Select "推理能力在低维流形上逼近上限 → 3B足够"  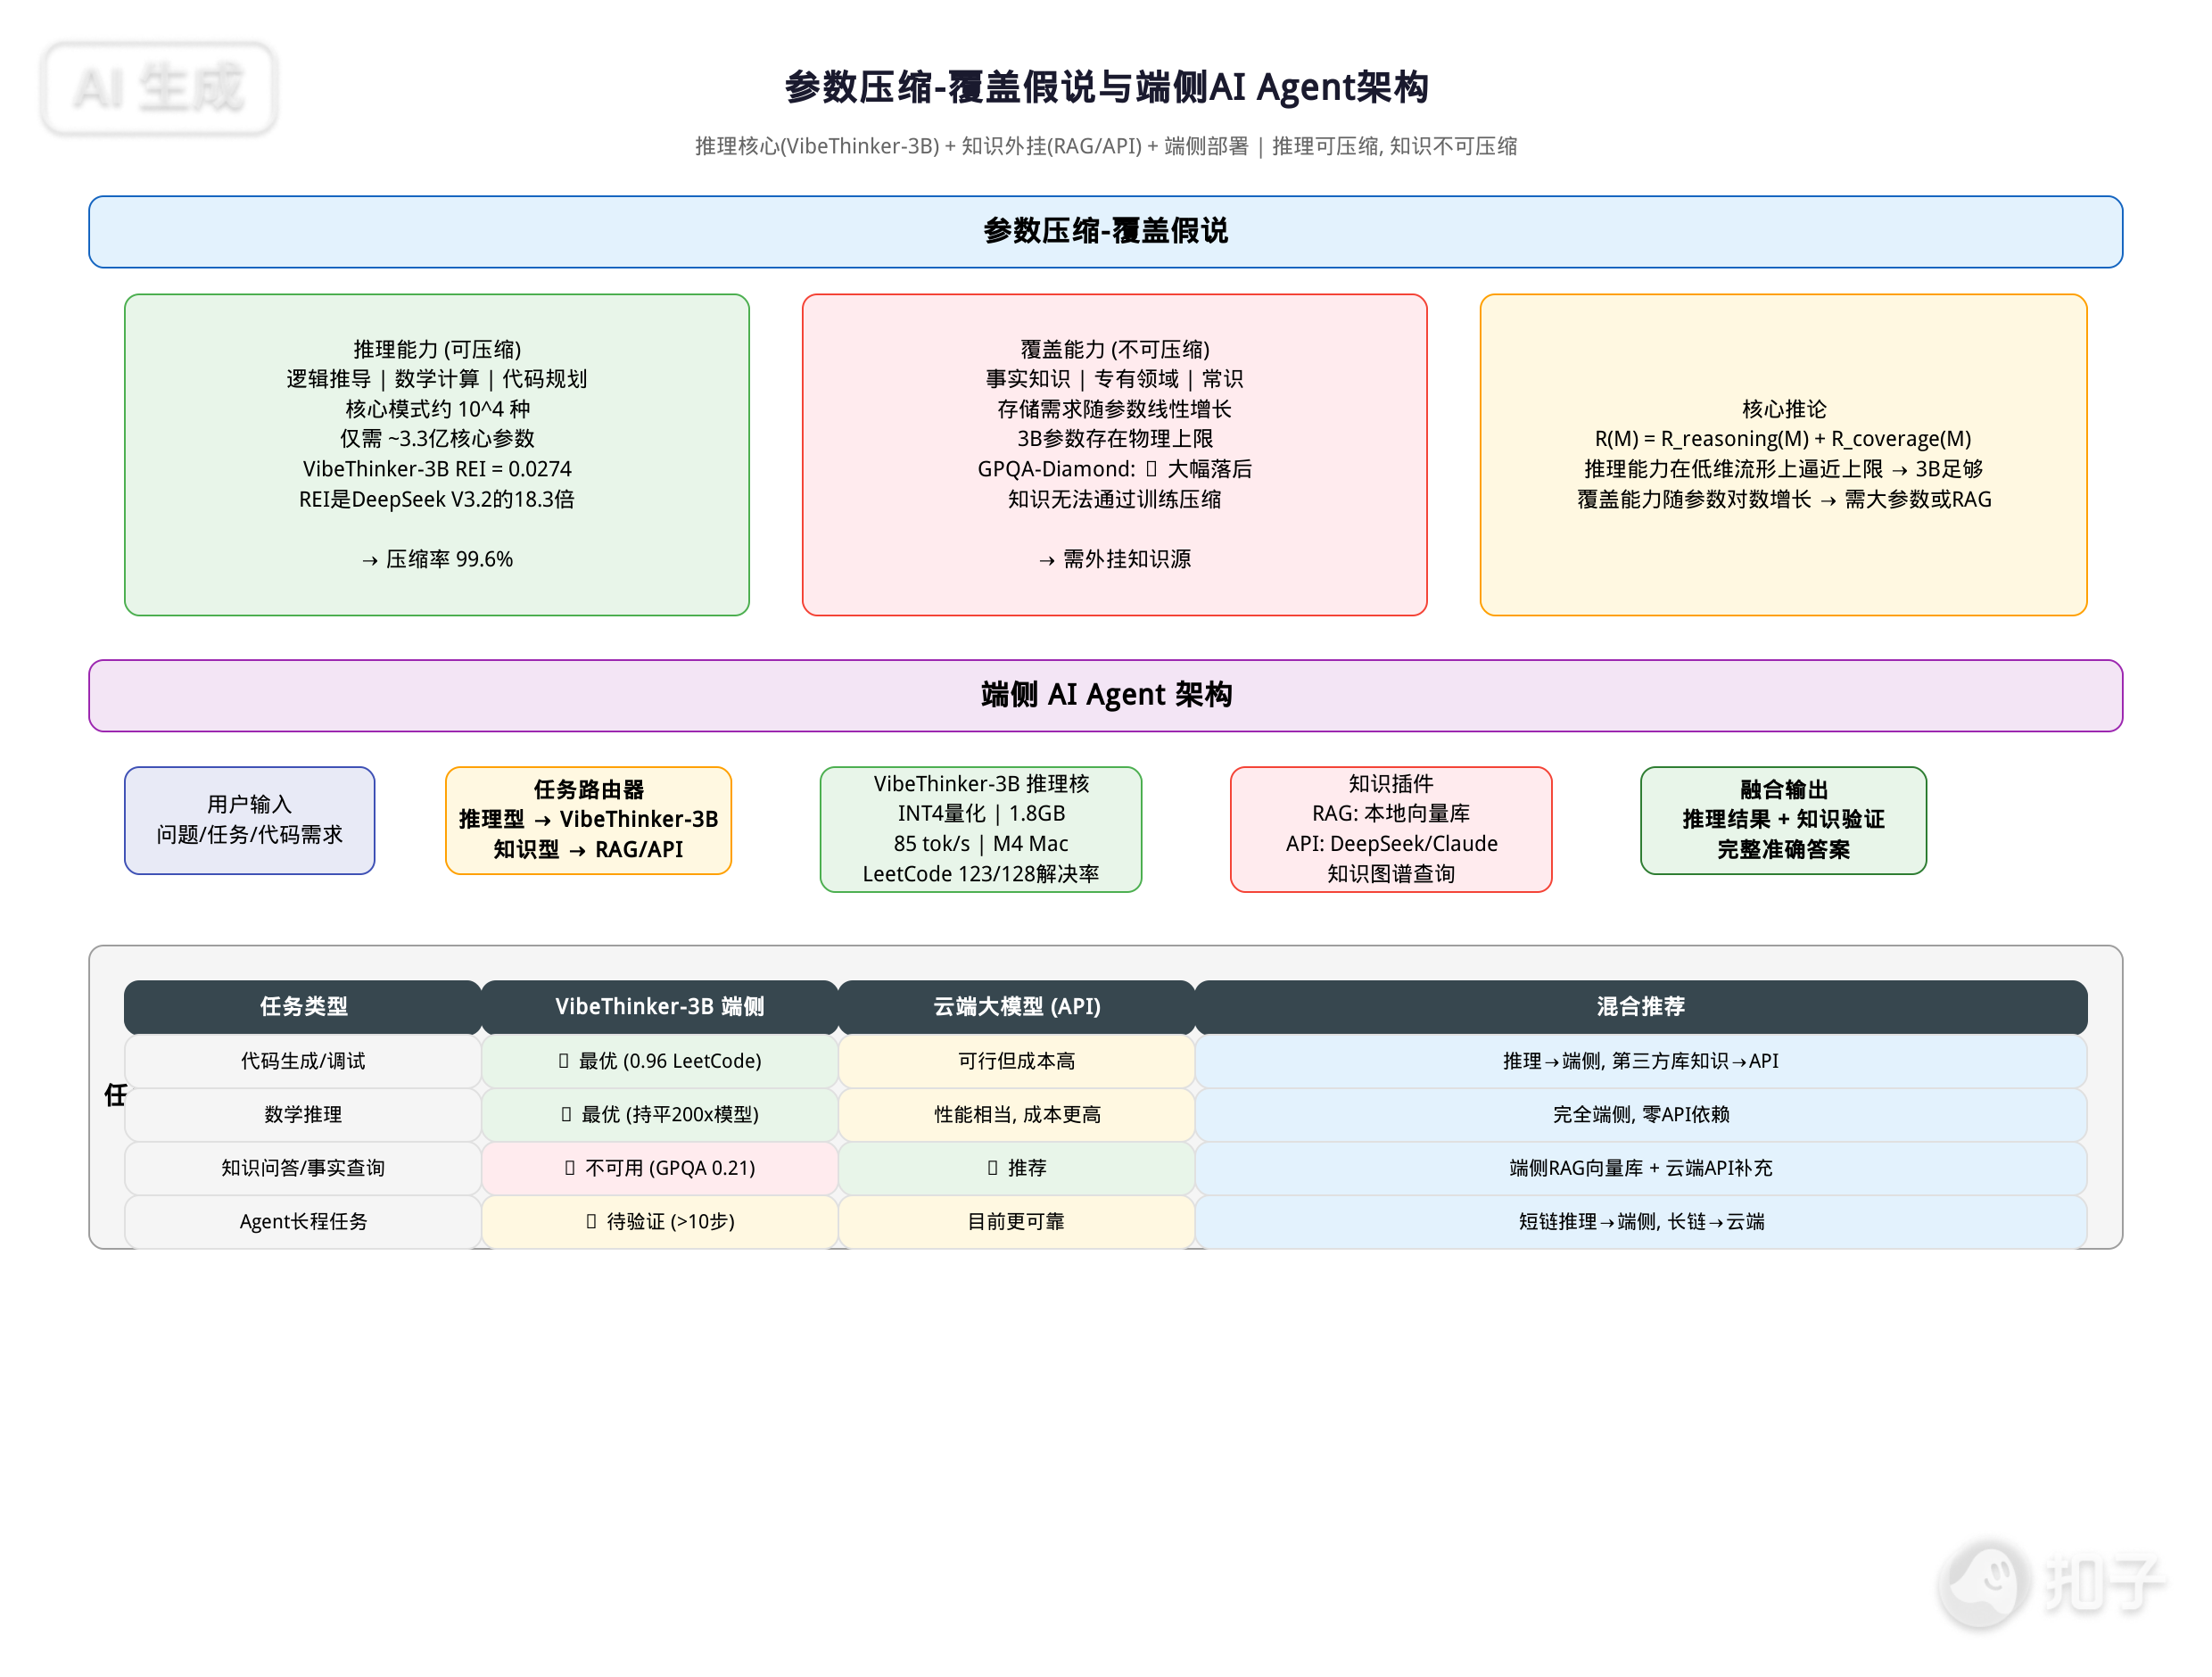(1784, 469)
